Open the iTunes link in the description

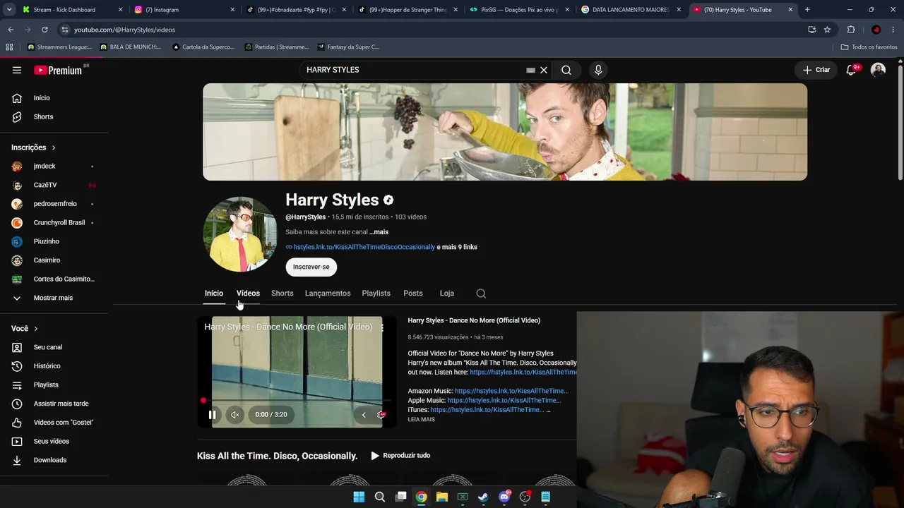(x=487, y=410)
